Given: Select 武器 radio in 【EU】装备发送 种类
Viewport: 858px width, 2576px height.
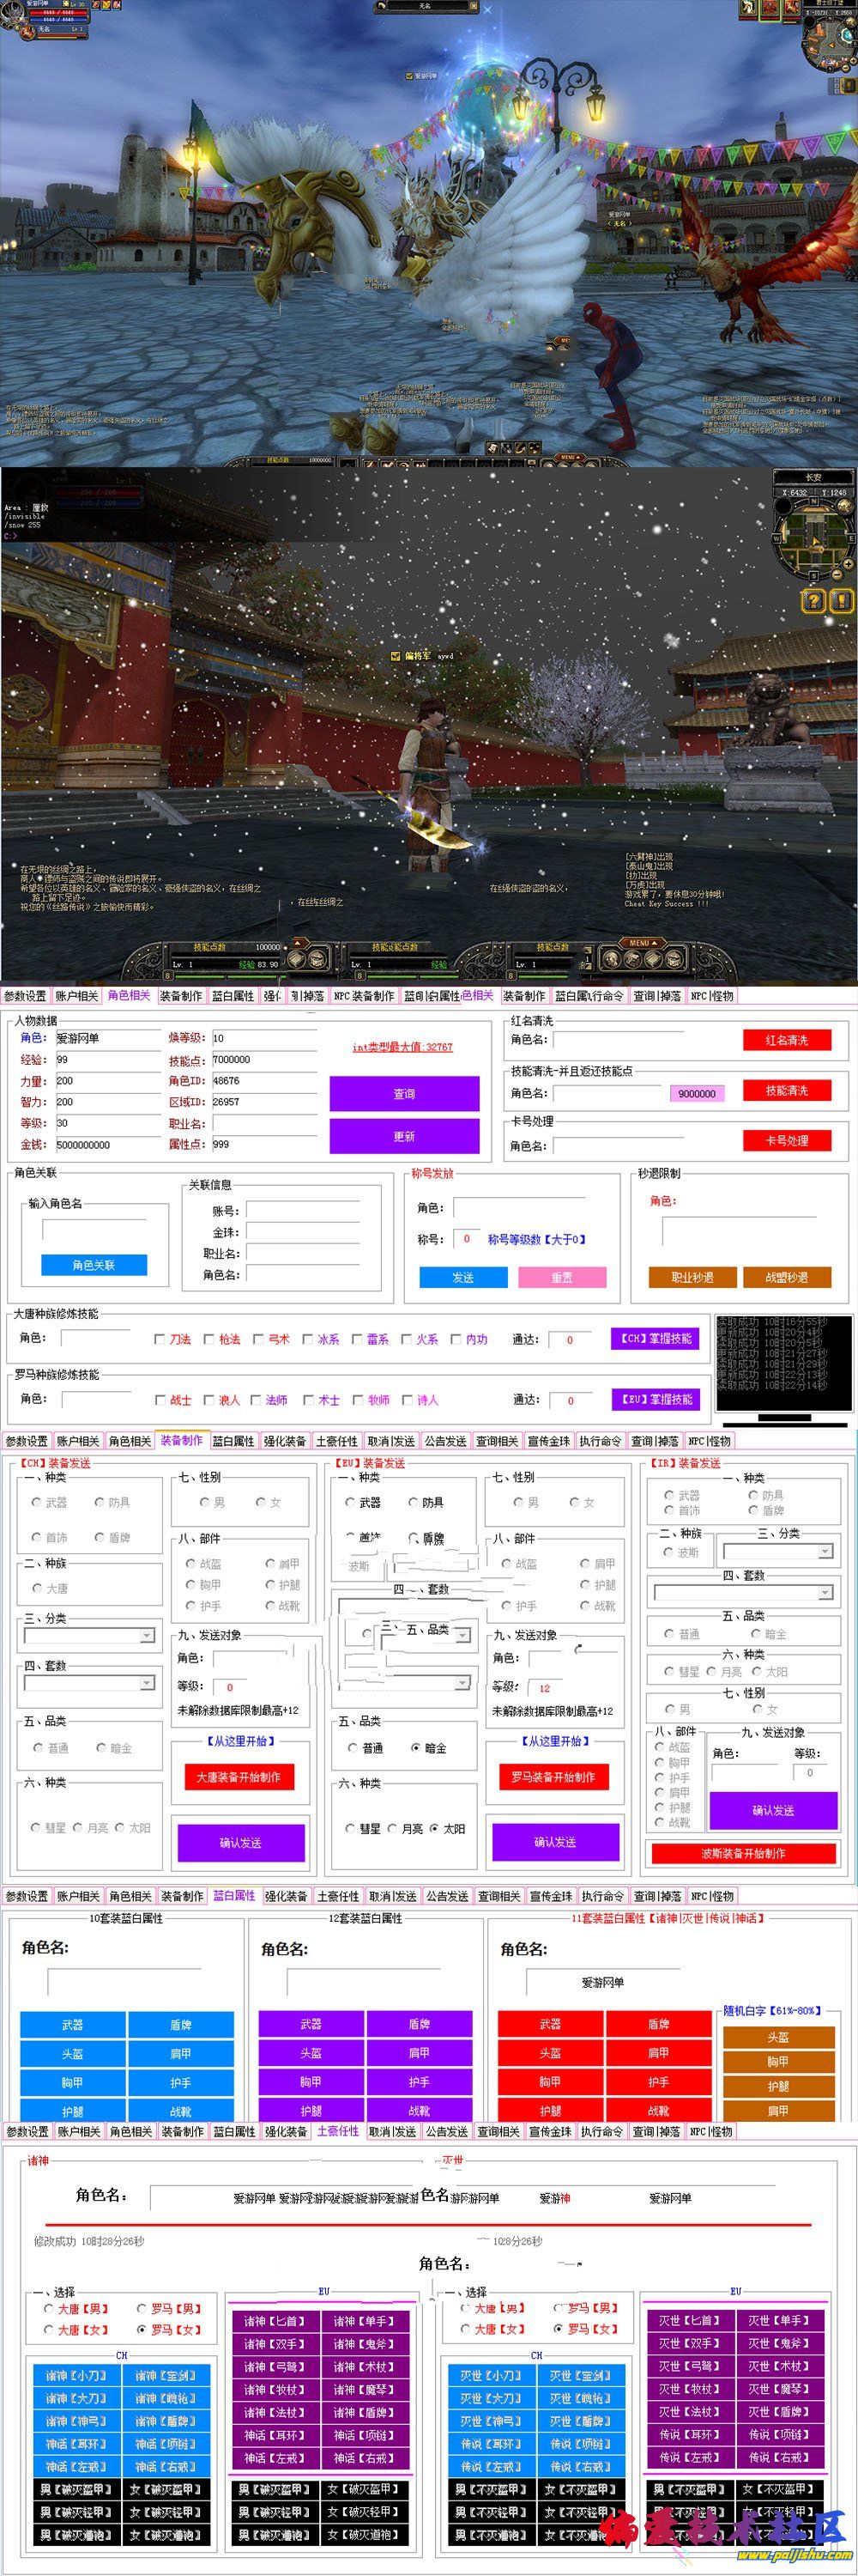Looking at the screenshot, I should click(x=351, y=1502).
